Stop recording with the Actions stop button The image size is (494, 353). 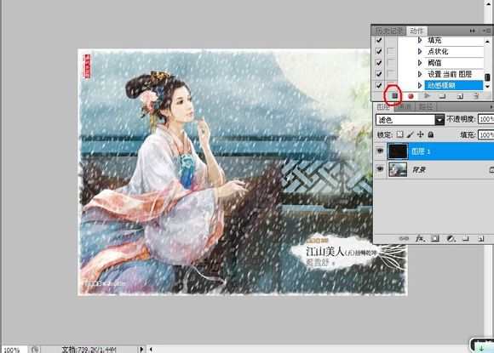coord(394,95)
